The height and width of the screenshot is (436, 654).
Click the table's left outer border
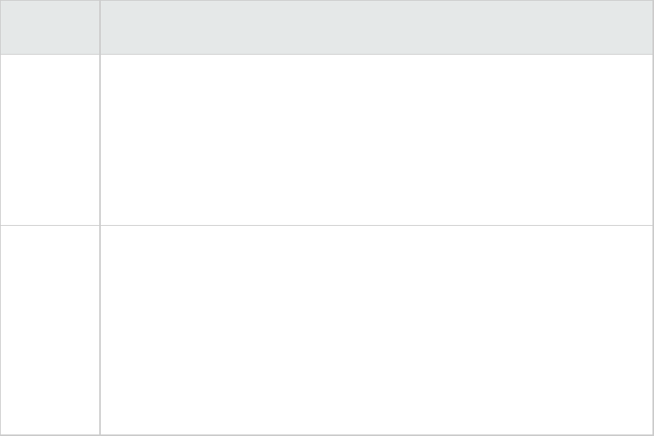click(0, 234)
